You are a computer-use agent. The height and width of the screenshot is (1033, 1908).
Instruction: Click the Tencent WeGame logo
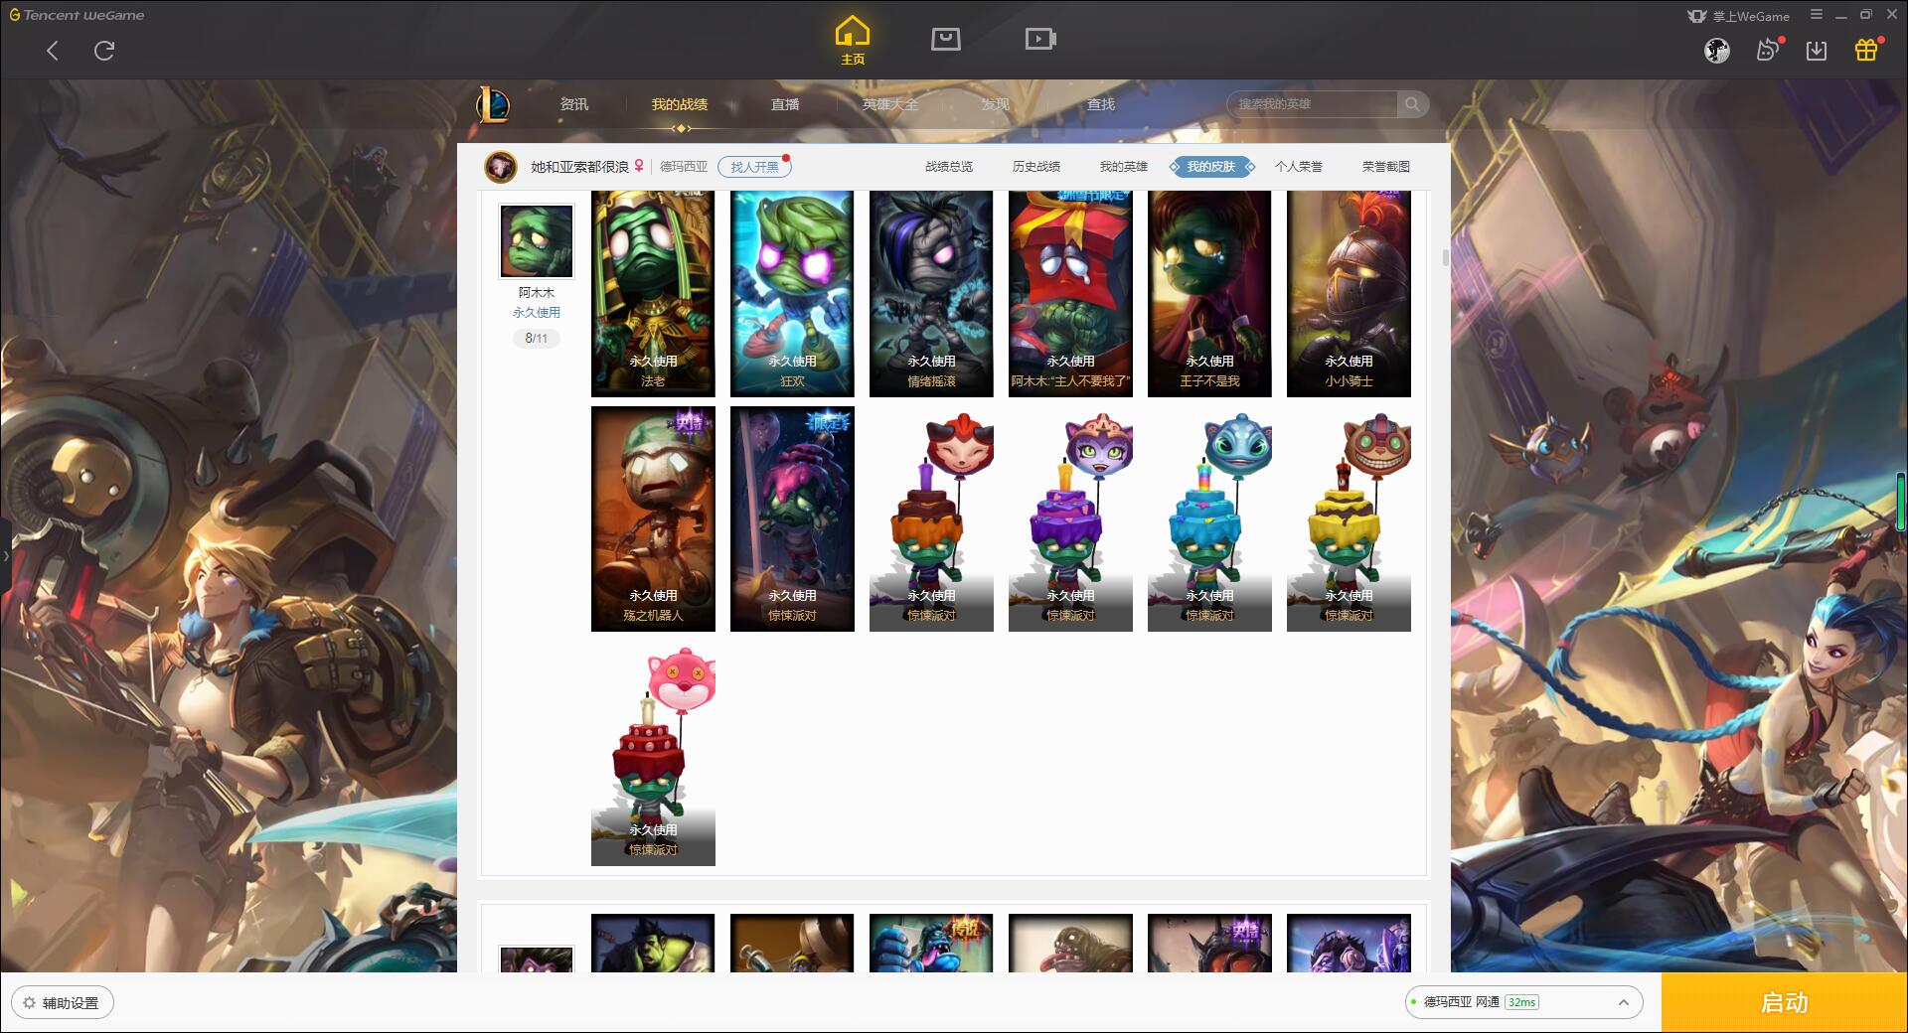tap(78, 15)
